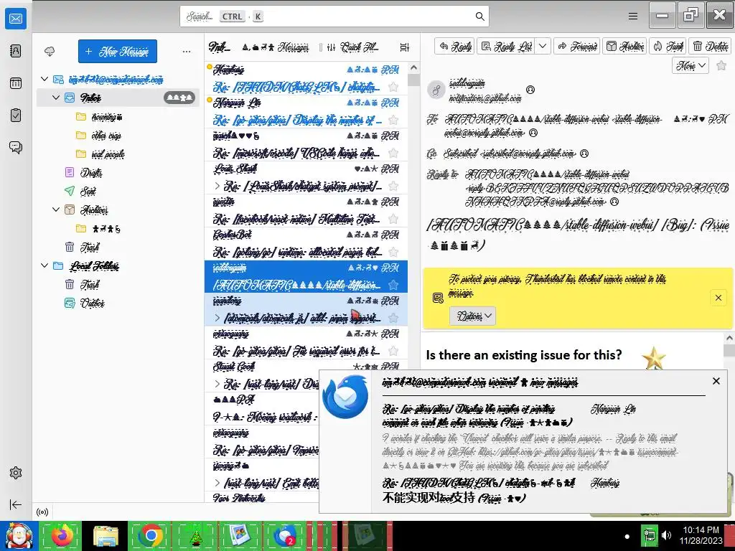Screen dimensions: 735x551
Task: Open the 'real people' folder
Action: (x=117, y=154)
